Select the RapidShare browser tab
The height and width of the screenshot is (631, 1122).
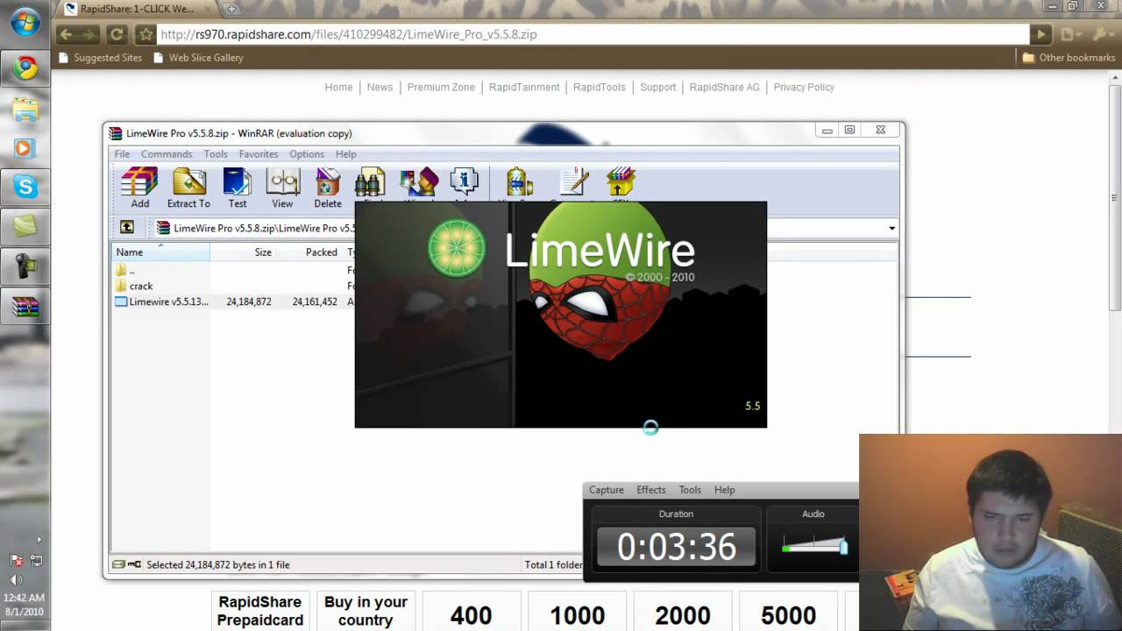[137, 9]
